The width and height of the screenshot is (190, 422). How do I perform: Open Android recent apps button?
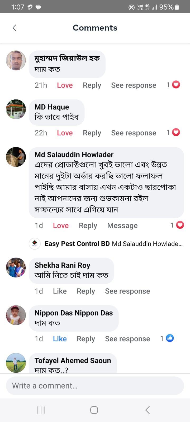[41, 410]
